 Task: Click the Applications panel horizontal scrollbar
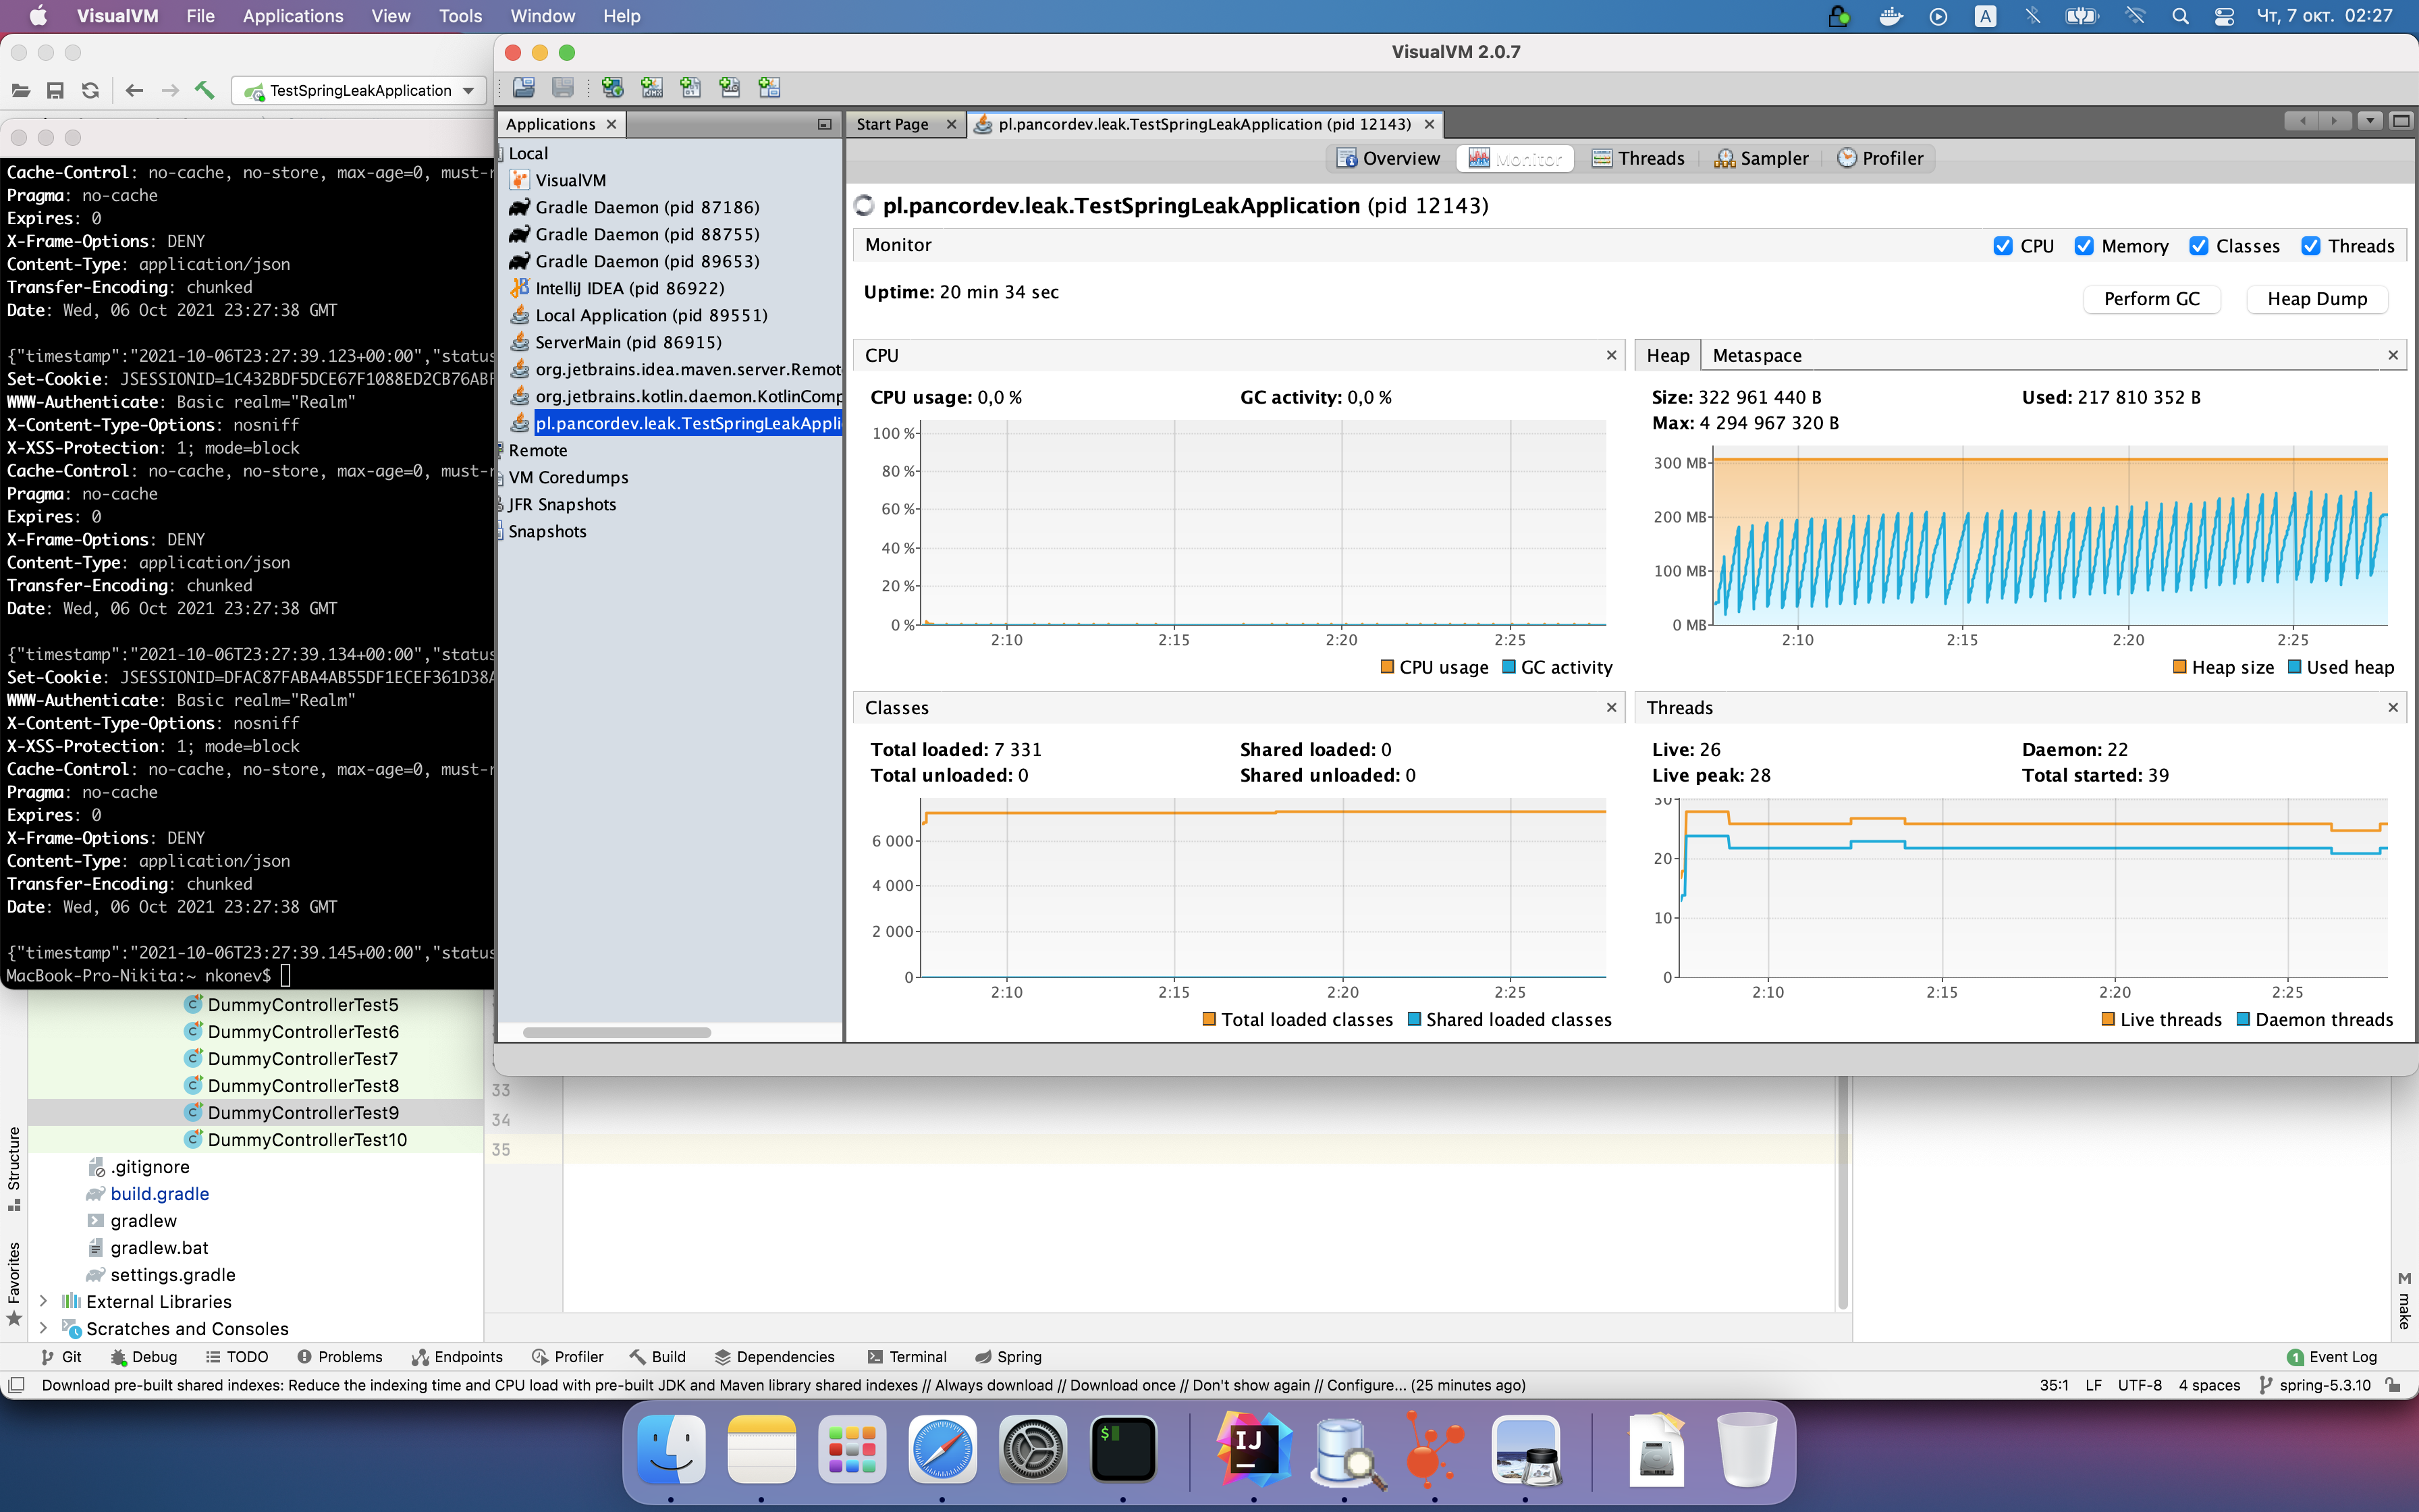tap(617, 1033)
